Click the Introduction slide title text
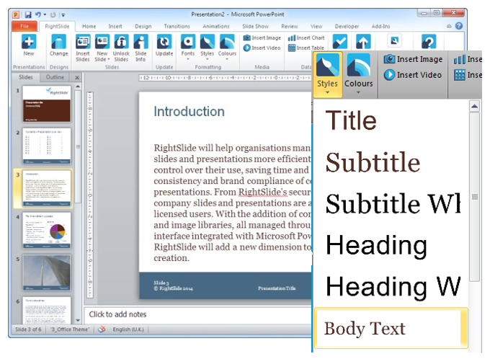This screenshot has width=490, height=359. click(x=189, y=112)
